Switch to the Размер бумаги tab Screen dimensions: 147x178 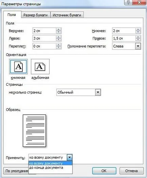[x=36, y=15]
